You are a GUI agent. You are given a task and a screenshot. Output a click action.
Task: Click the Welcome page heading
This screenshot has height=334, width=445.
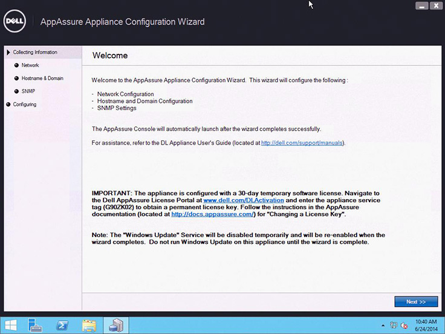pyautogui.click(x=110, y=56)
